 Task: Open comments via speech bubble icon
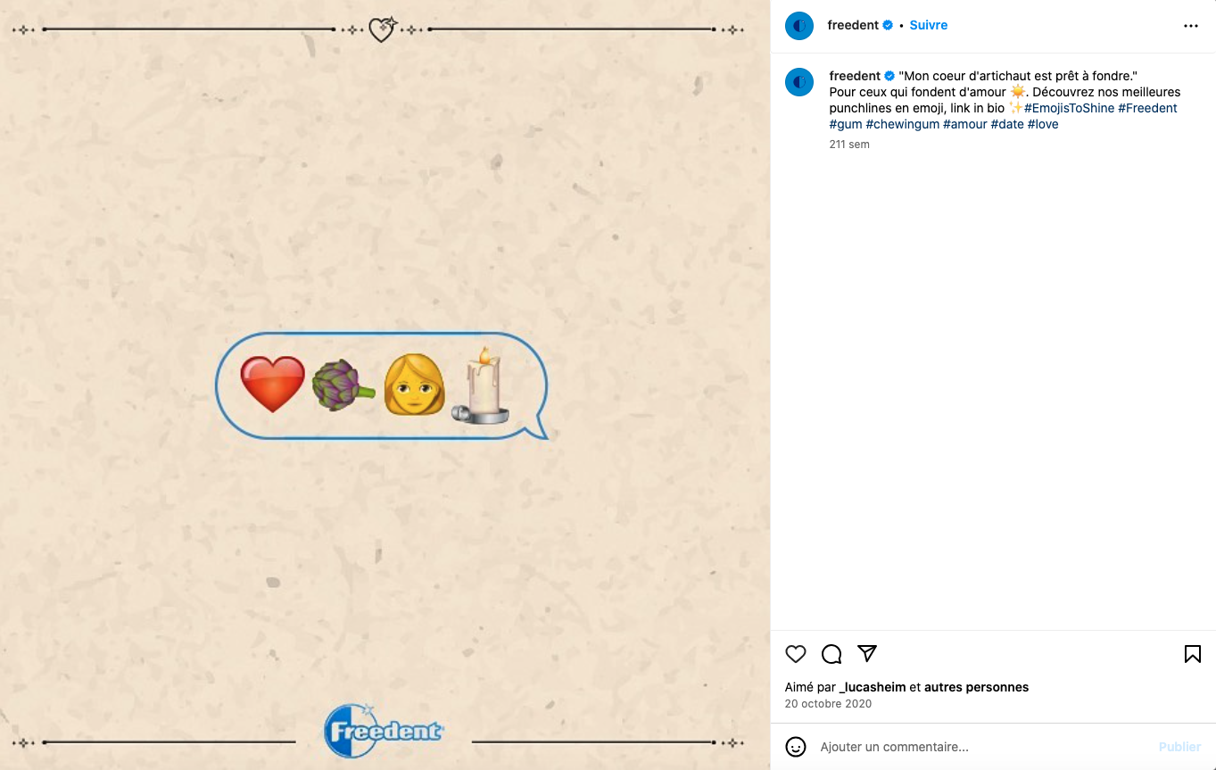[x=831, y=654]
